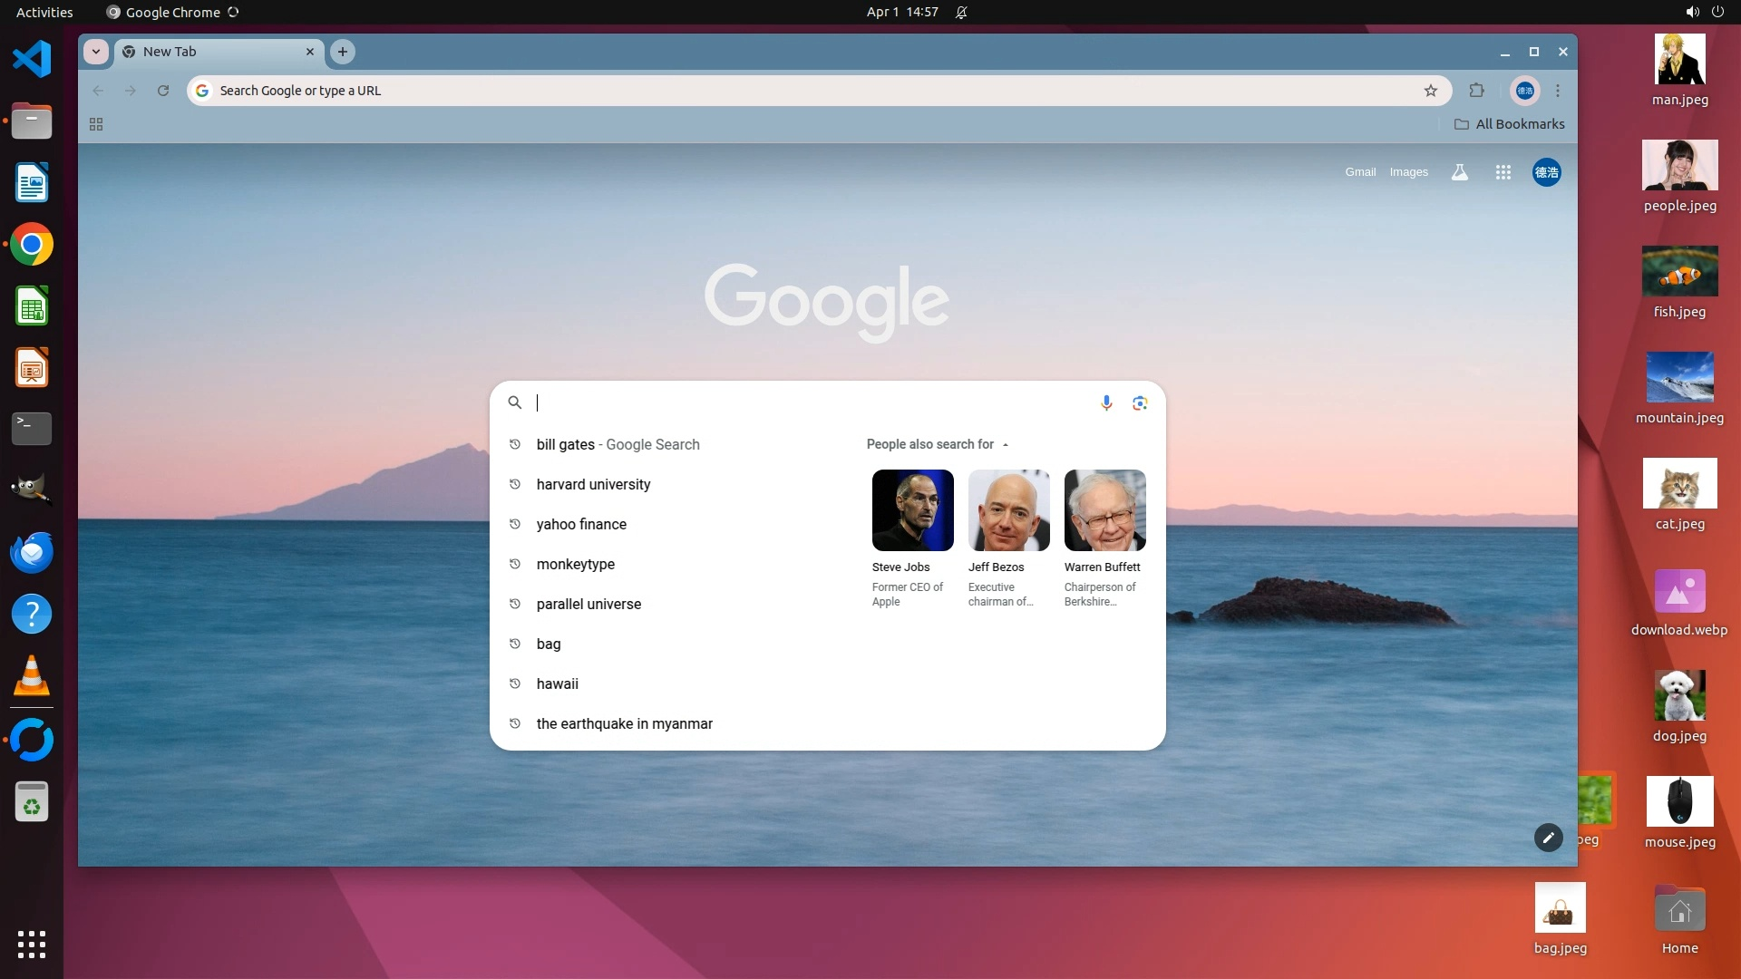Open the Extensions puzzle icon

[1477, 91]
